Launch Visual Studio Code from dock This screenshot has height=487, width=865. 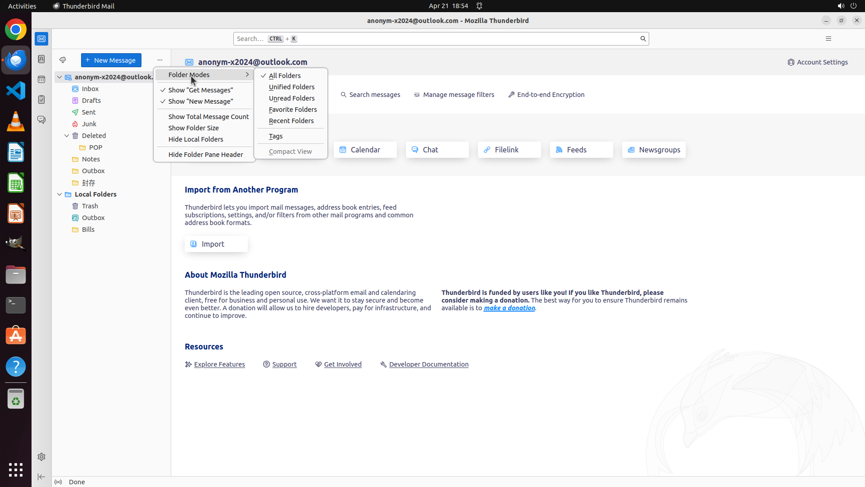click(16, 91)
